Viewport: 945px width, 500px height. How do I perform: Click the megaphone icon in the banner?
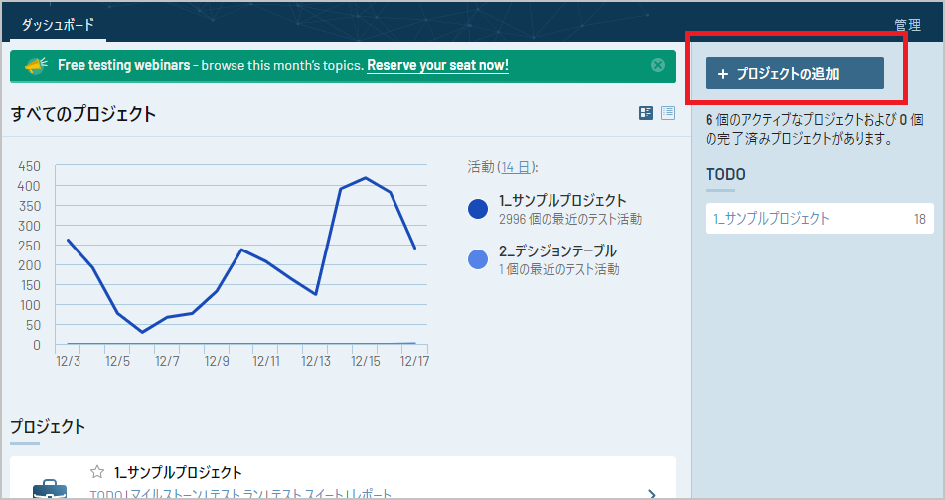tap(37, 66)
